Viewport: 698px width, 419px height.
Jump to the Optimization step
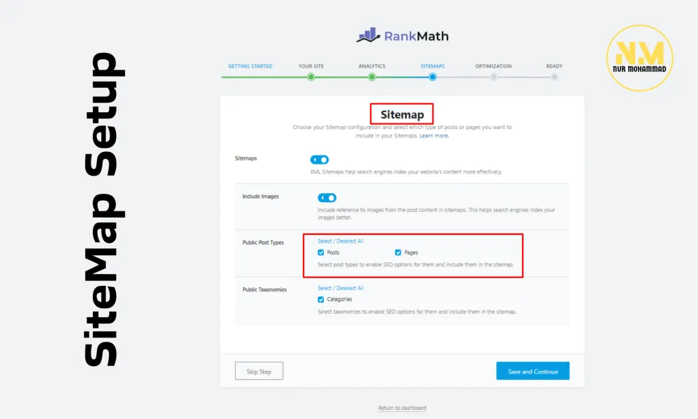[493, 66]
